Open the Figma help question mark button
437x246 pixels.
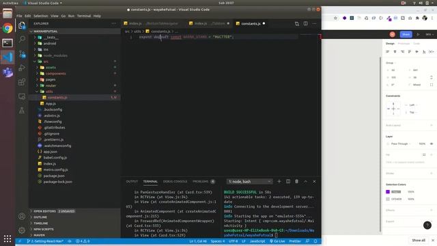[427, 225]
